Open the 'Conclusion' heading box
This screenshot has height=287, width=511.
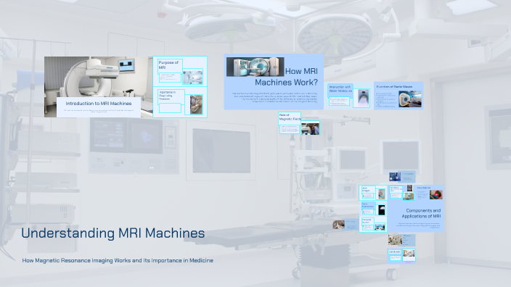click(x=394, y=252)
